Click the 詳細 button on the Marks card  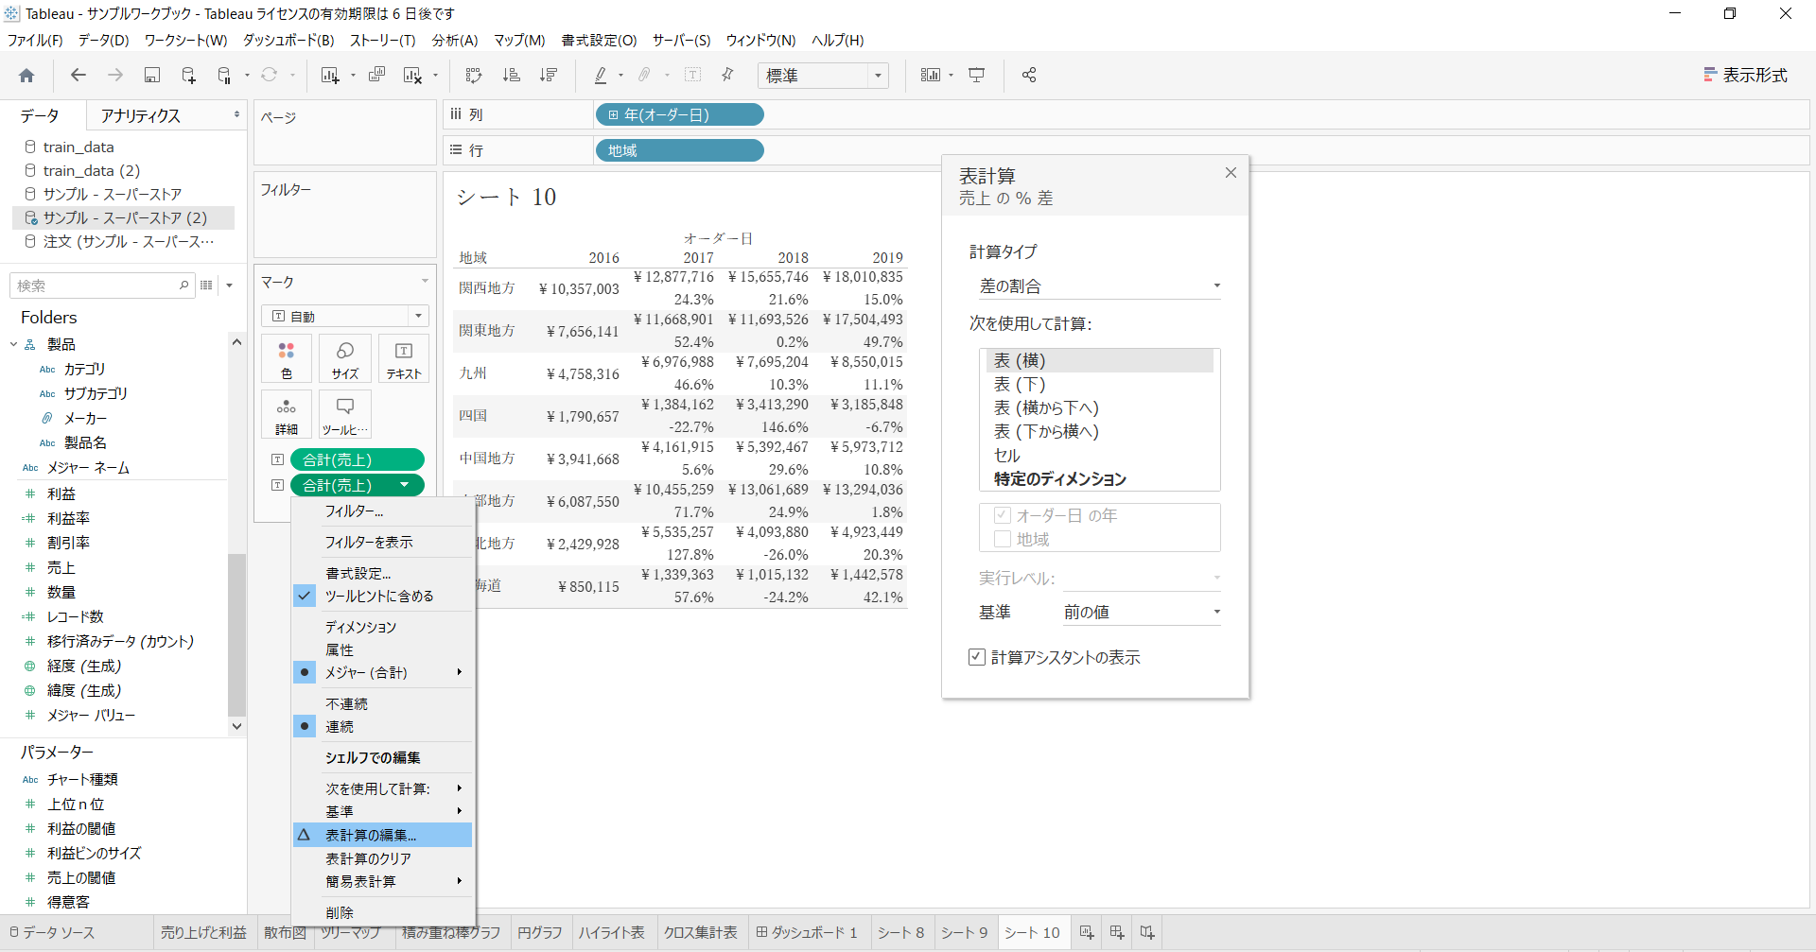[x=287, y=415]
